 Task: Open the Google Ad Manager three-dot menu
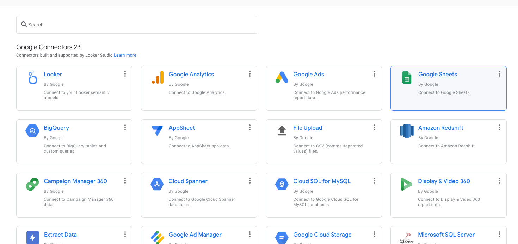[x=249, y=234]
